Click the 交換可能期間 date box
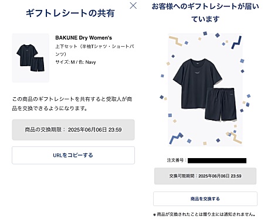The height and width of the screenshot is (219, 264). tap(205, 176)
